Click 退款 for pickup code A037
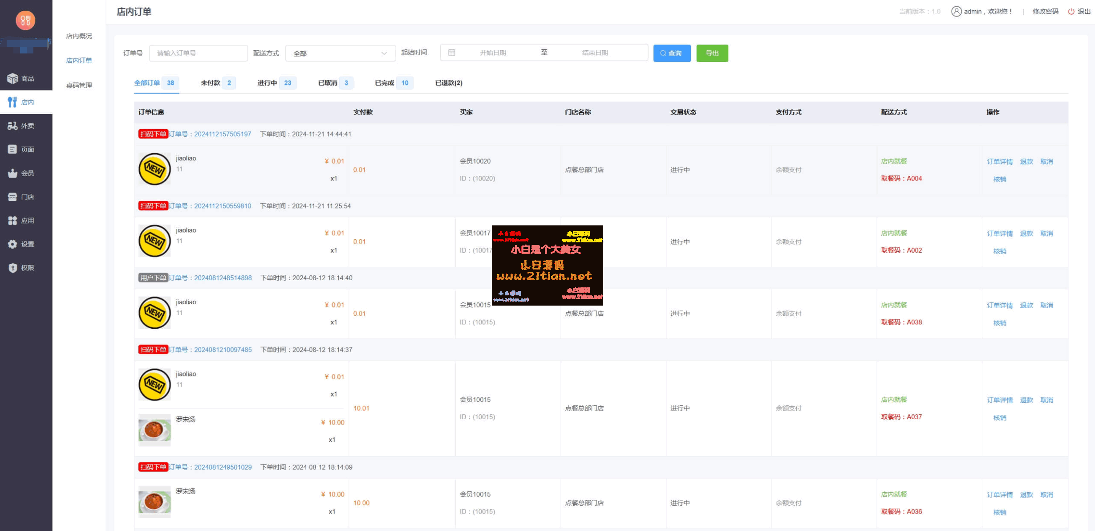Image resolution: width=1095 pixels, height=531 pixels. 1026,400
